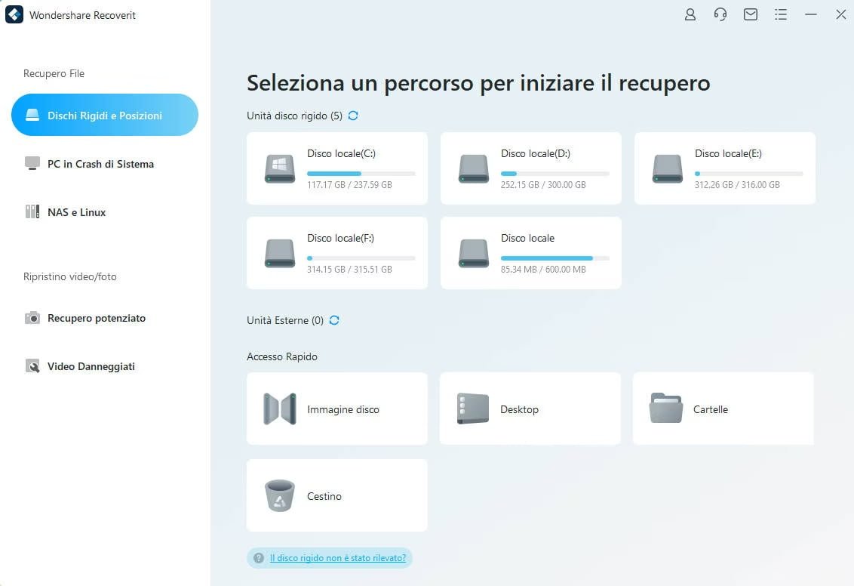
Task: Go to NAS e Linux section
Action: pyautogui.click(x=76, y=212)
